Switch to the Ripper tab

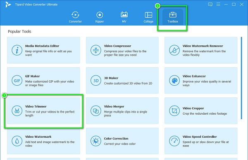100,17
